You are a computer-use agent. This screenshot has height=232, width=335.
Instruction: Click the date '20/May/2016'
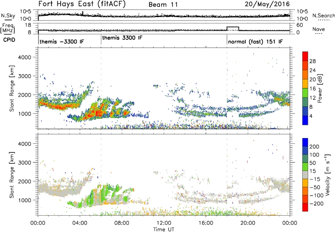(267, 4)
